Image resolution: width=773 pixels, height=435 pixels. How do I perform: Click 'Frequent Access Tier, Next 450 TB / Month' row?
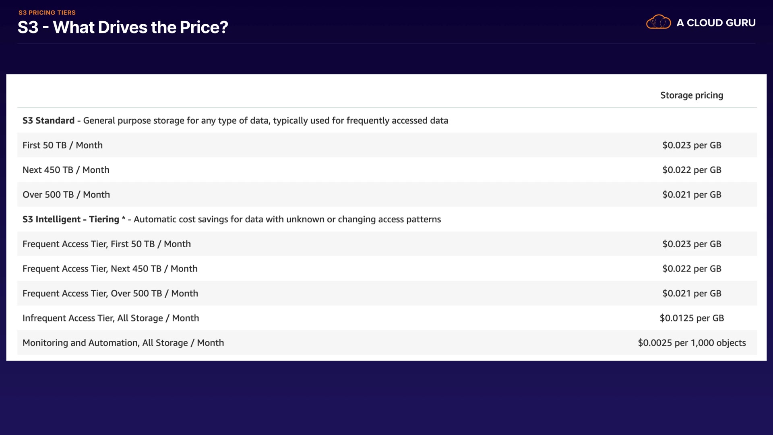pos(110,269)
